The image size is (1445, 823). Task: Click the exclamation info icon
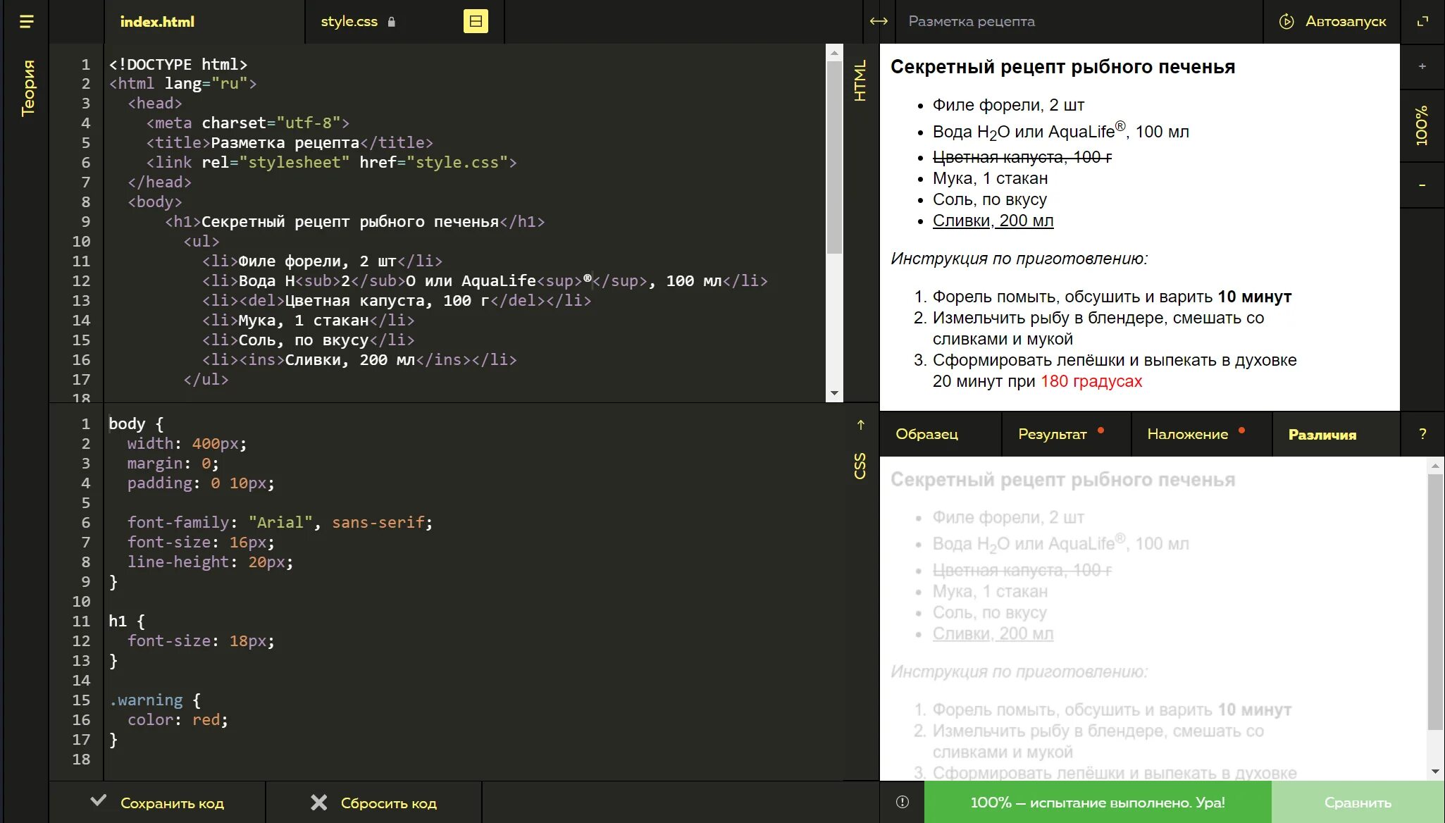coord(902,802)
